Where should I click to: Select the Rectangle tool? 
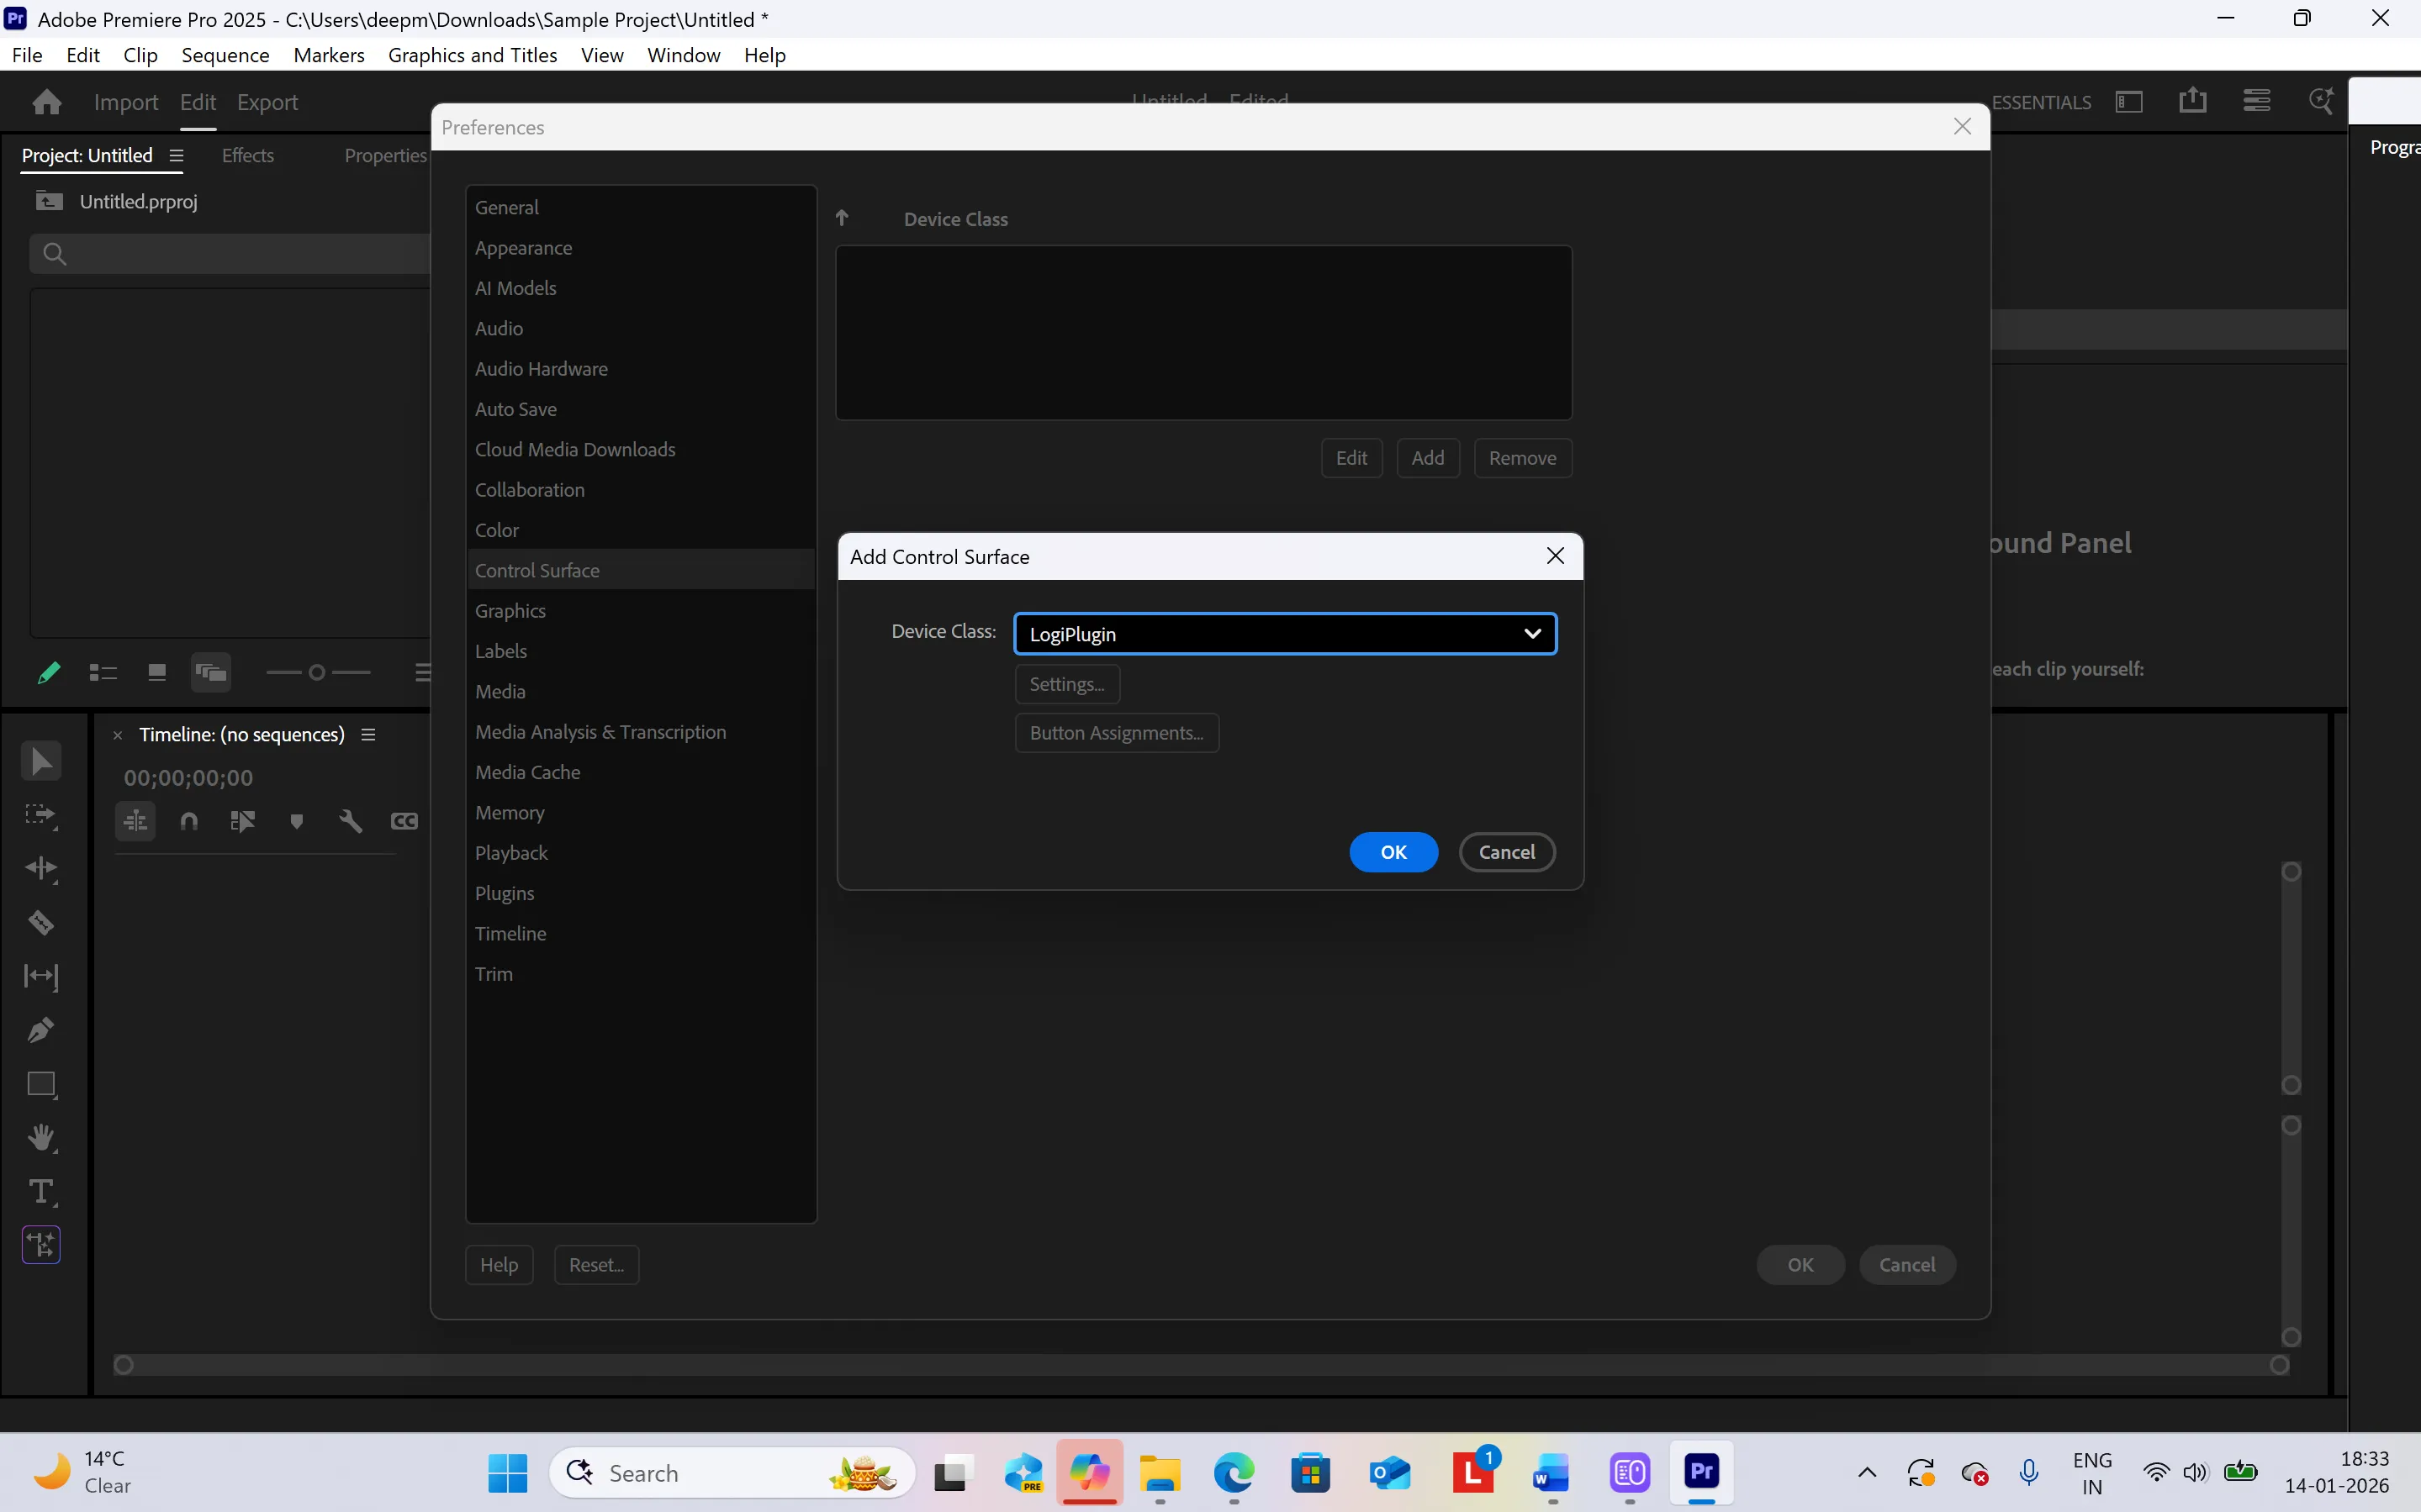[41, 1084]
